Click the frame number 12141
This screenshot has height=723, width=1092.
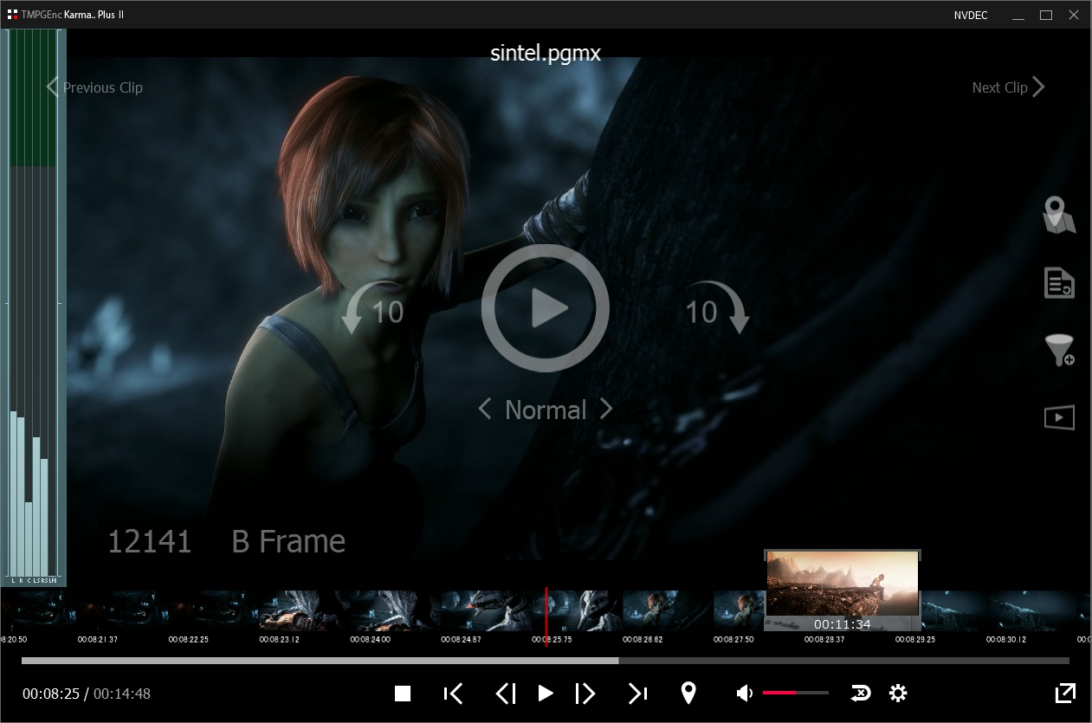pos(149,541)
